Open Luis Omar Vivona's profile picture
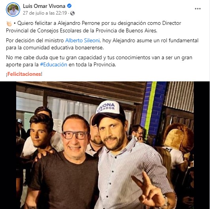This screenshot has width=210, height=209. (13, 9)
